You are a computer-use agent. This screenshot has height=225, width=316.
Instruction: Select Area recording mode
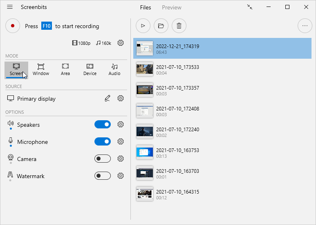point(65,70)
